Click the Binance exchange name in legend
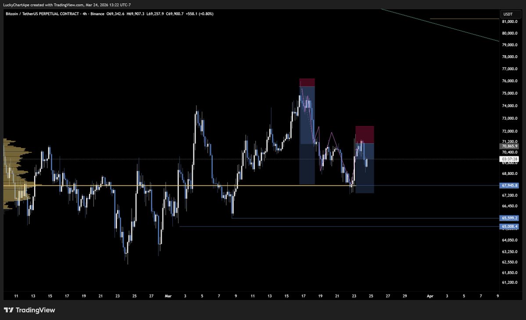526x320 pixels. 97,14
